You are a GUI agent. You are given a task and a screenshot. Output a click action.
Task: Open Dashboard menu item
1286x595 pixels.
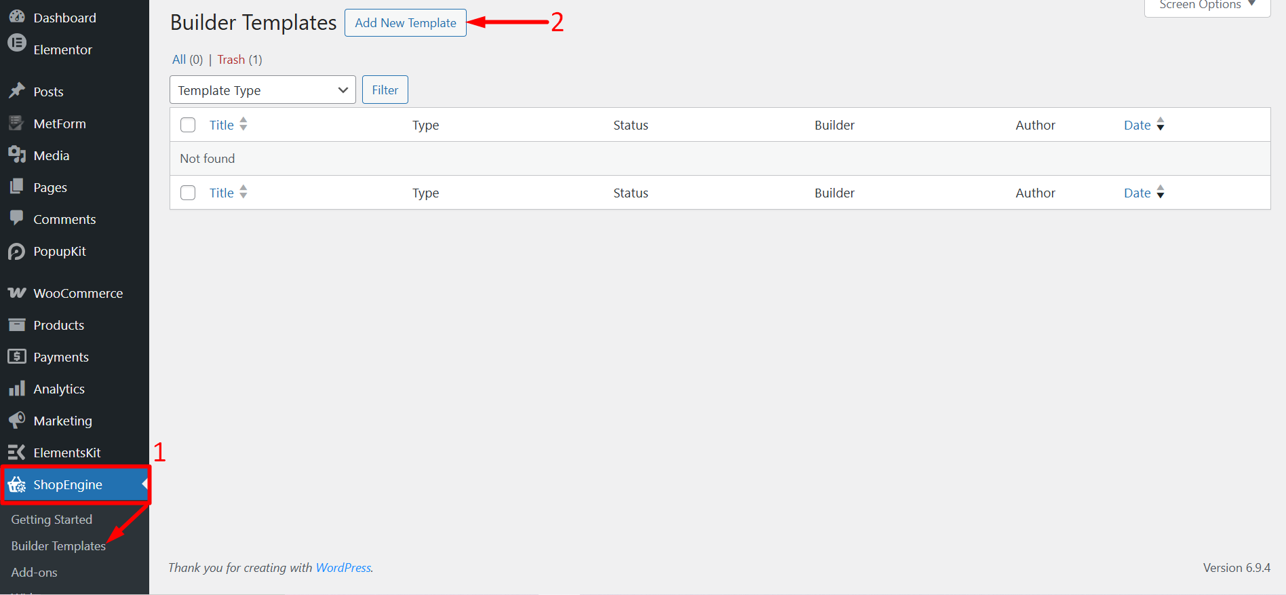65,18
